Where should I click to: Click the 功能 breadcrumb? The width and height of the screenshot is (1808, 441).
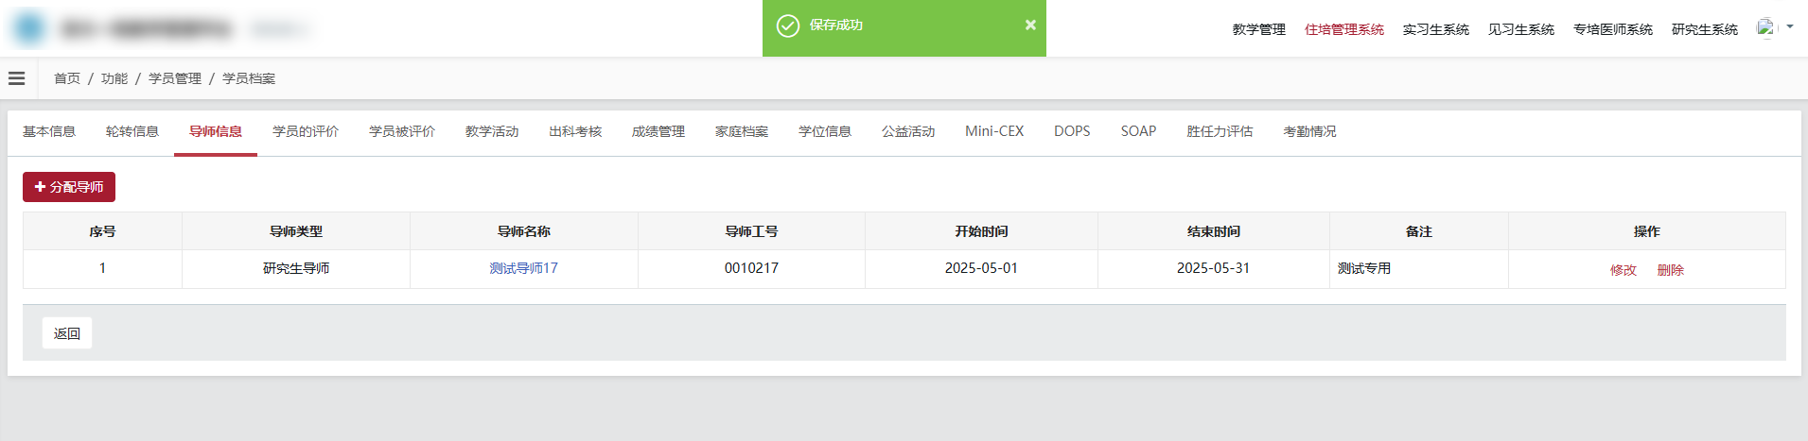[x=114, y=78]
